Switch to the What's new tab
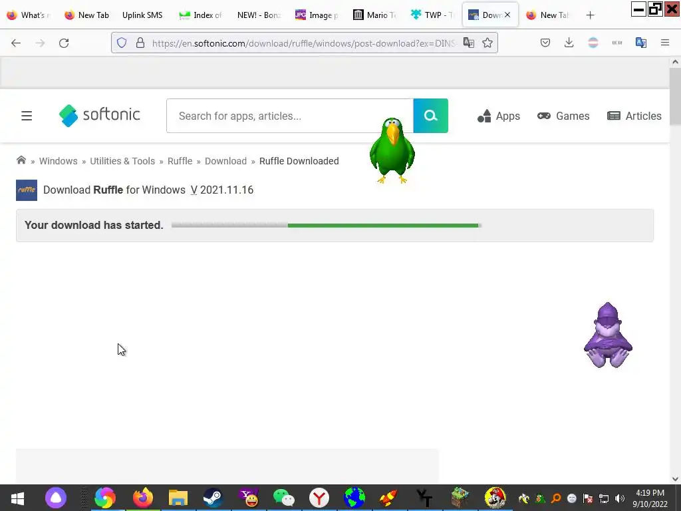Image resolution: width=681 pixels, height=511 pixels. pyautogui.click(x=29, y=15)
